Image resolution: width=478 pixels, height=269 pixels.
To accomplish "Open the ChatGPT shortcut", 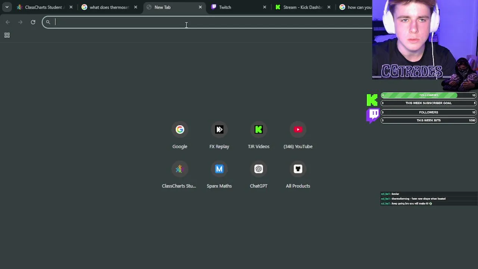I will [x=258, y=175].
